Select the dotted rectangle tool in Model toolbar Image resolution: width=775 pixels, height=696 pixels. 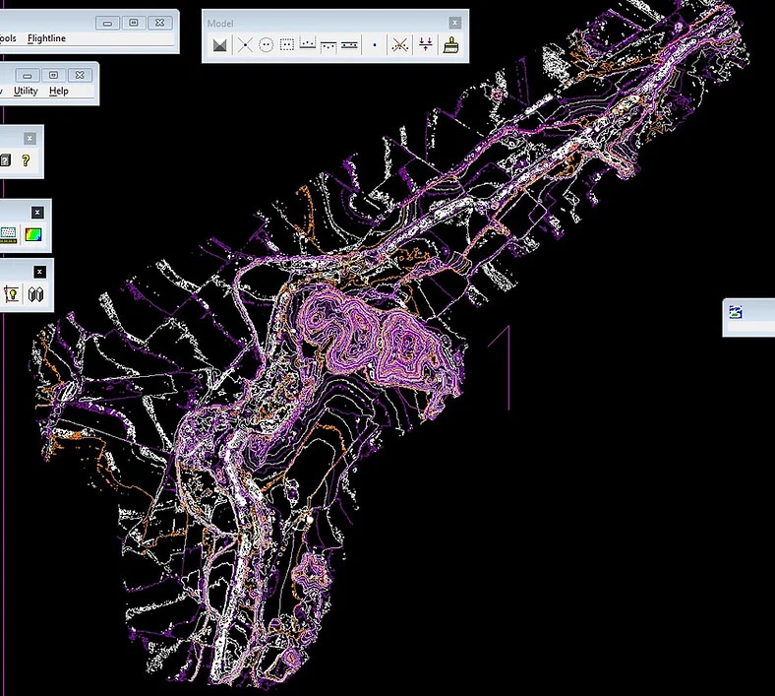pyautogui.click(x=287, y=45)
